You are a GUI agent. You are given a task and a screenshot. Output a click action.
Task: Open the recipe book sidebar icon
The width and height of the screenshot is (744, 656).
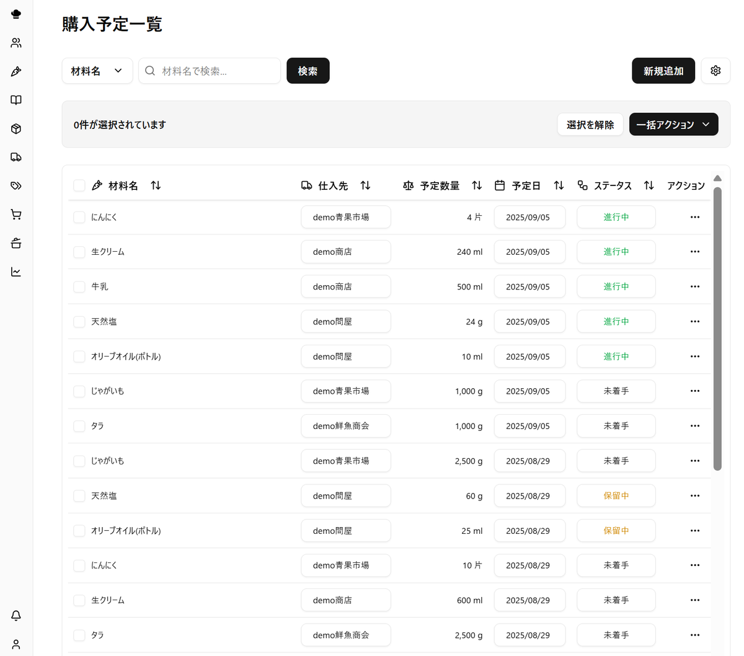pos(16,100)
